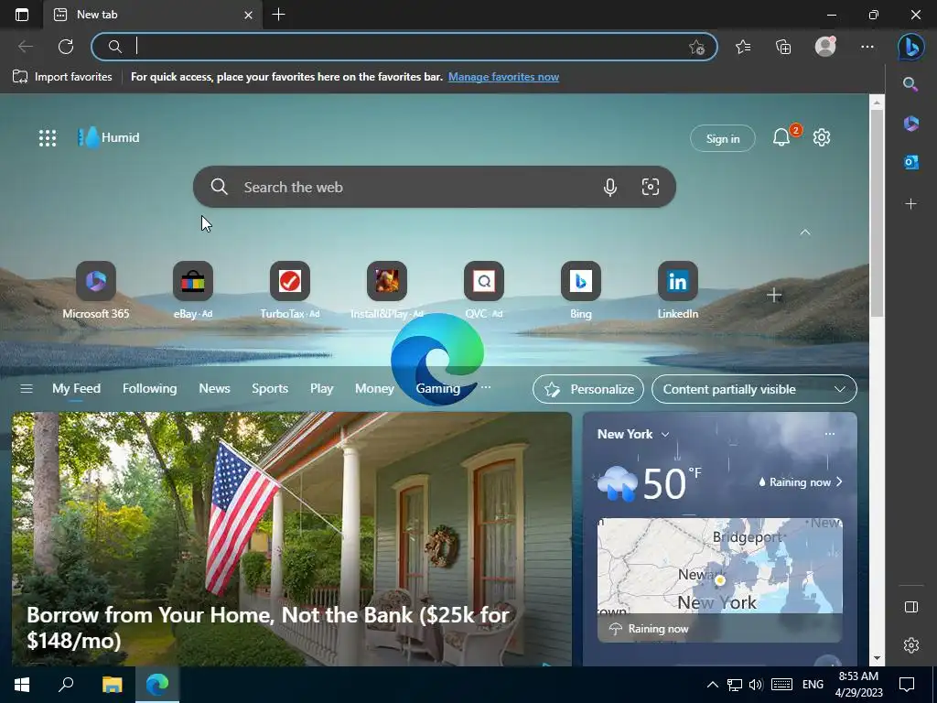
Task: Open the Windows Start menu
Action: coord(22,685)
